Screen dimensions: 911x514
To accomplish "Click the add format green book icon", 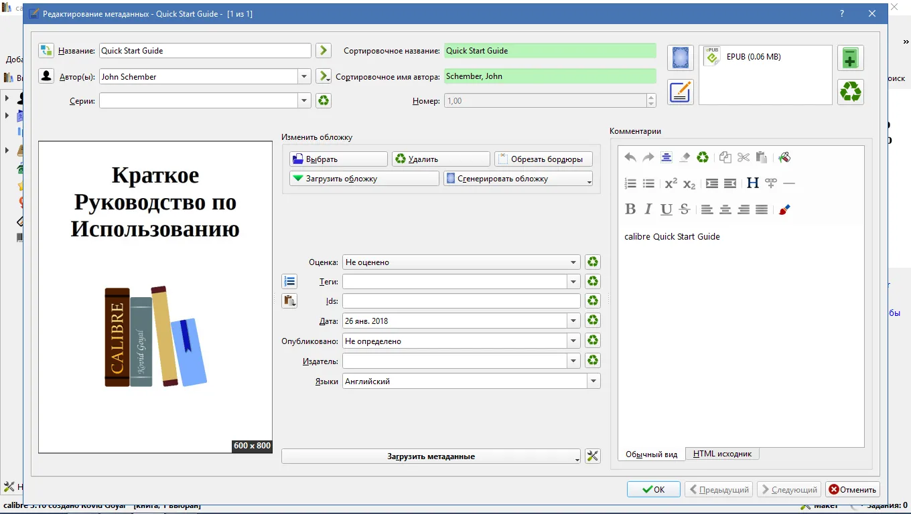I will pyautogui.click(x=850, y=58).
